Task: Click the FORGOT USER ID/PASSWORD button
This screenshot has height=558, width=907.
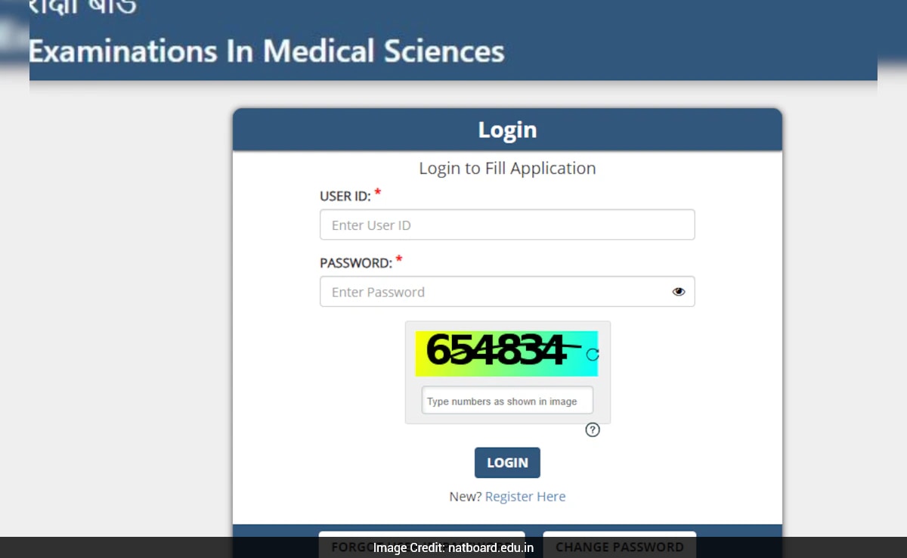Action: [x=423, y=546]
